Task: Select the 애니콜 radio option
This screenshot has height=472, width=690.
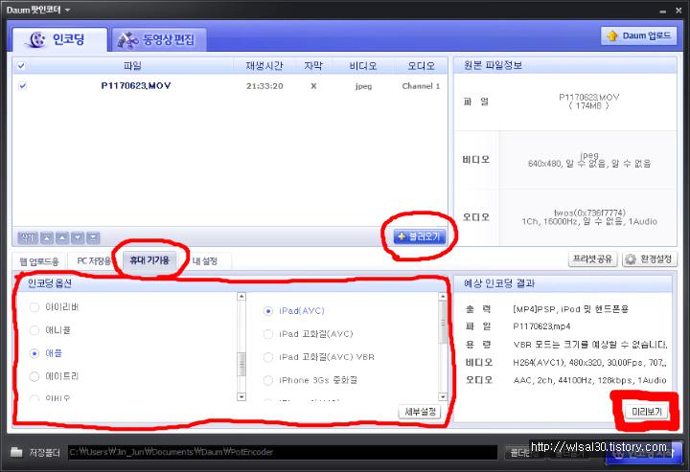Action: (34, 330)
